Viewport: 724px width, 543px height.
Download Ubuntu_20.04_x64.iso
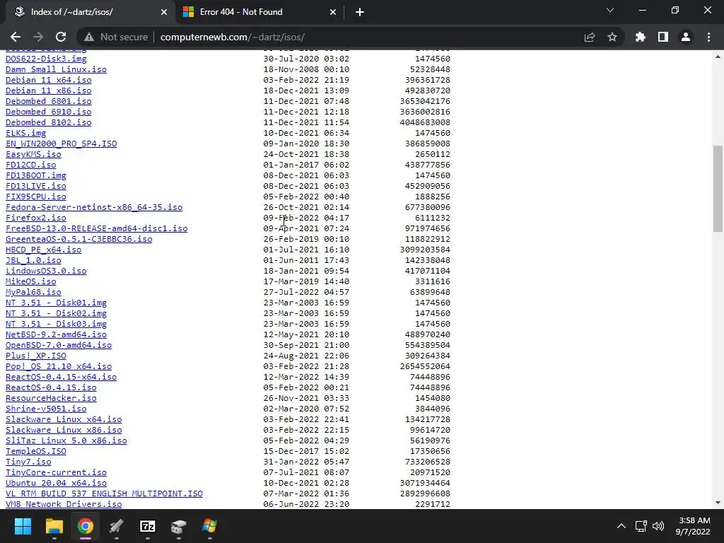point(56,484)
